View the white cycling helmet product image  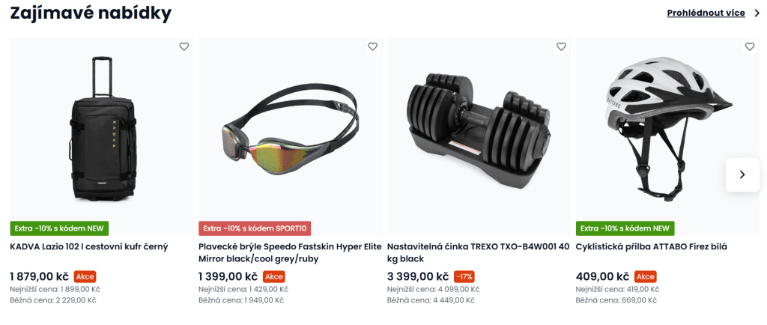[x=667, y=130]
